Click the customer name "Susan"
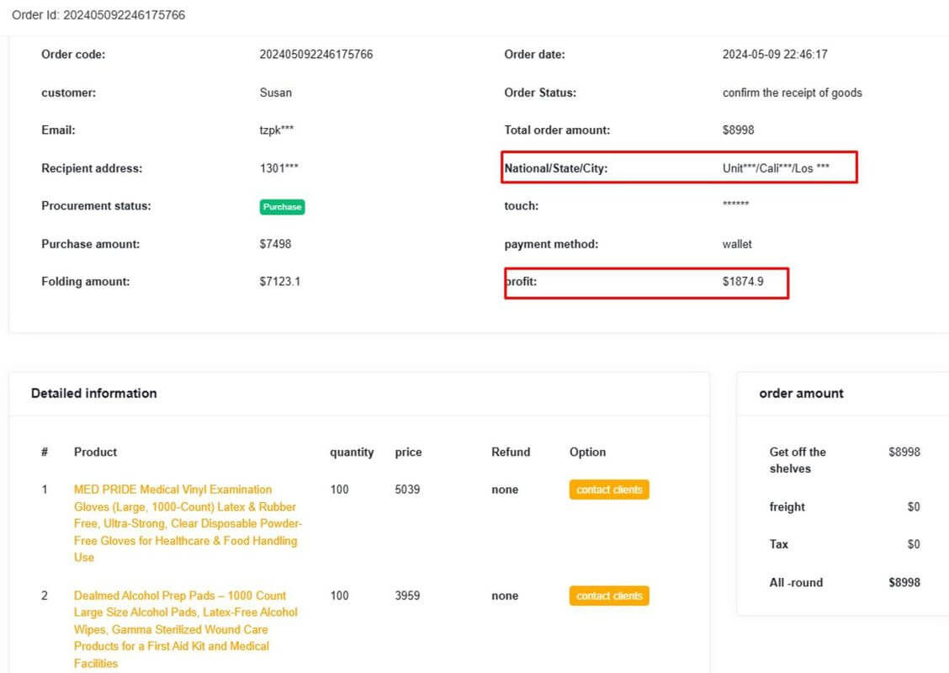949x673 pixels. pos(275,93)
